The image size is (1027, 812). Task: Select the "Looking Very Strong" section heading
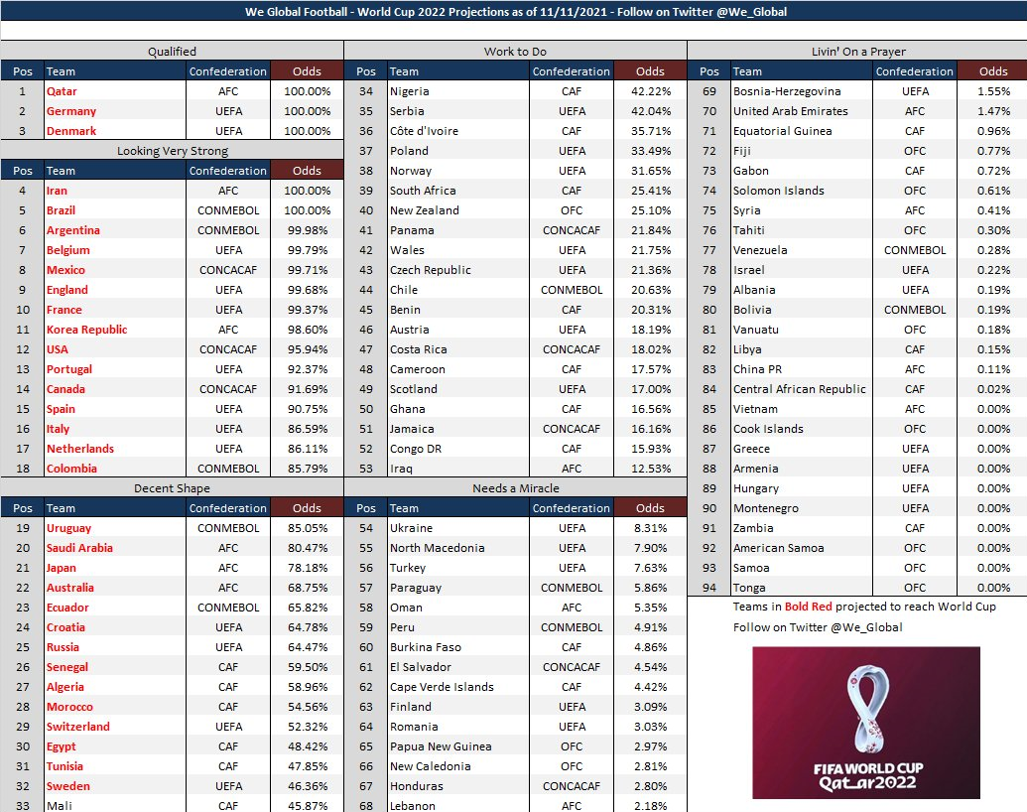tap(173, 151)
